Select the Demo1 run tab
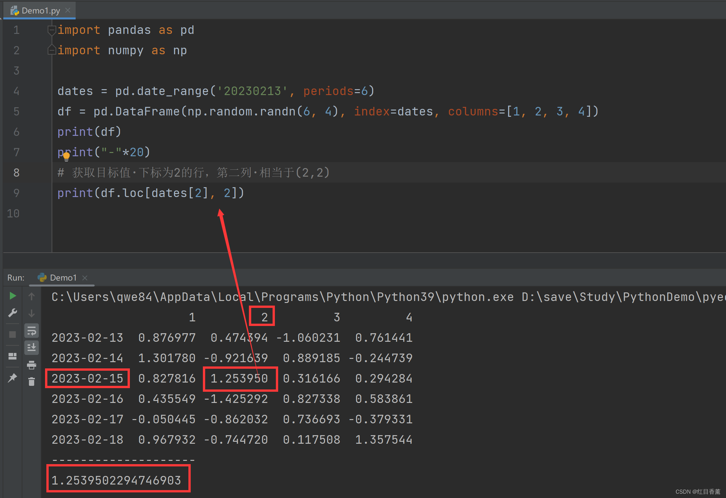The image size is (726, 498). pyautogui.click(x=63, y=278)
